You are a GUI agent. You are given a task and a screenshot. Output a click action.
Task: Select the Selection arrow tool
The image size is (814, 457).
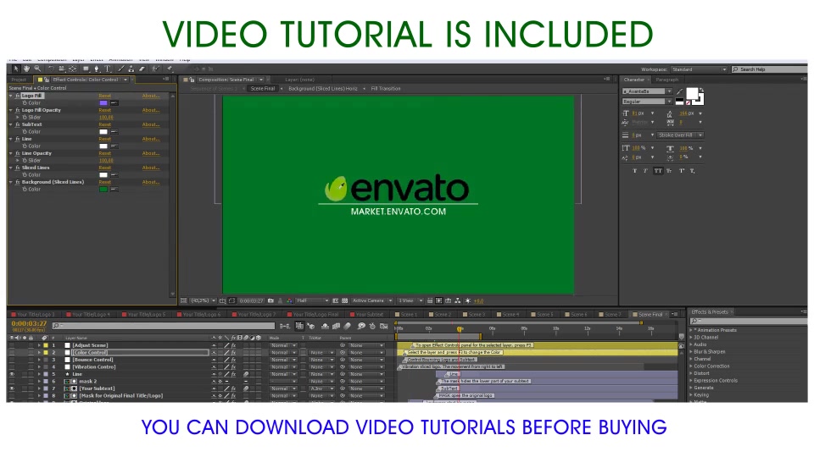[15, 69]
